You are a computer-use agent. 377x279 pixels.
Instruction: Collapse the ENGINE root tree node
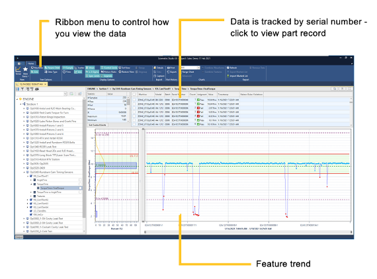17,99
